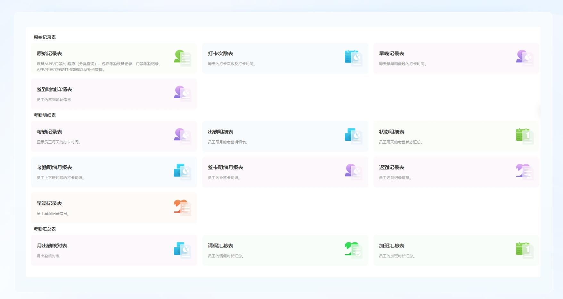Select the 考勤明细表 section heading
The height and width of the screenshot is (299, 563).
click(45, 115)
